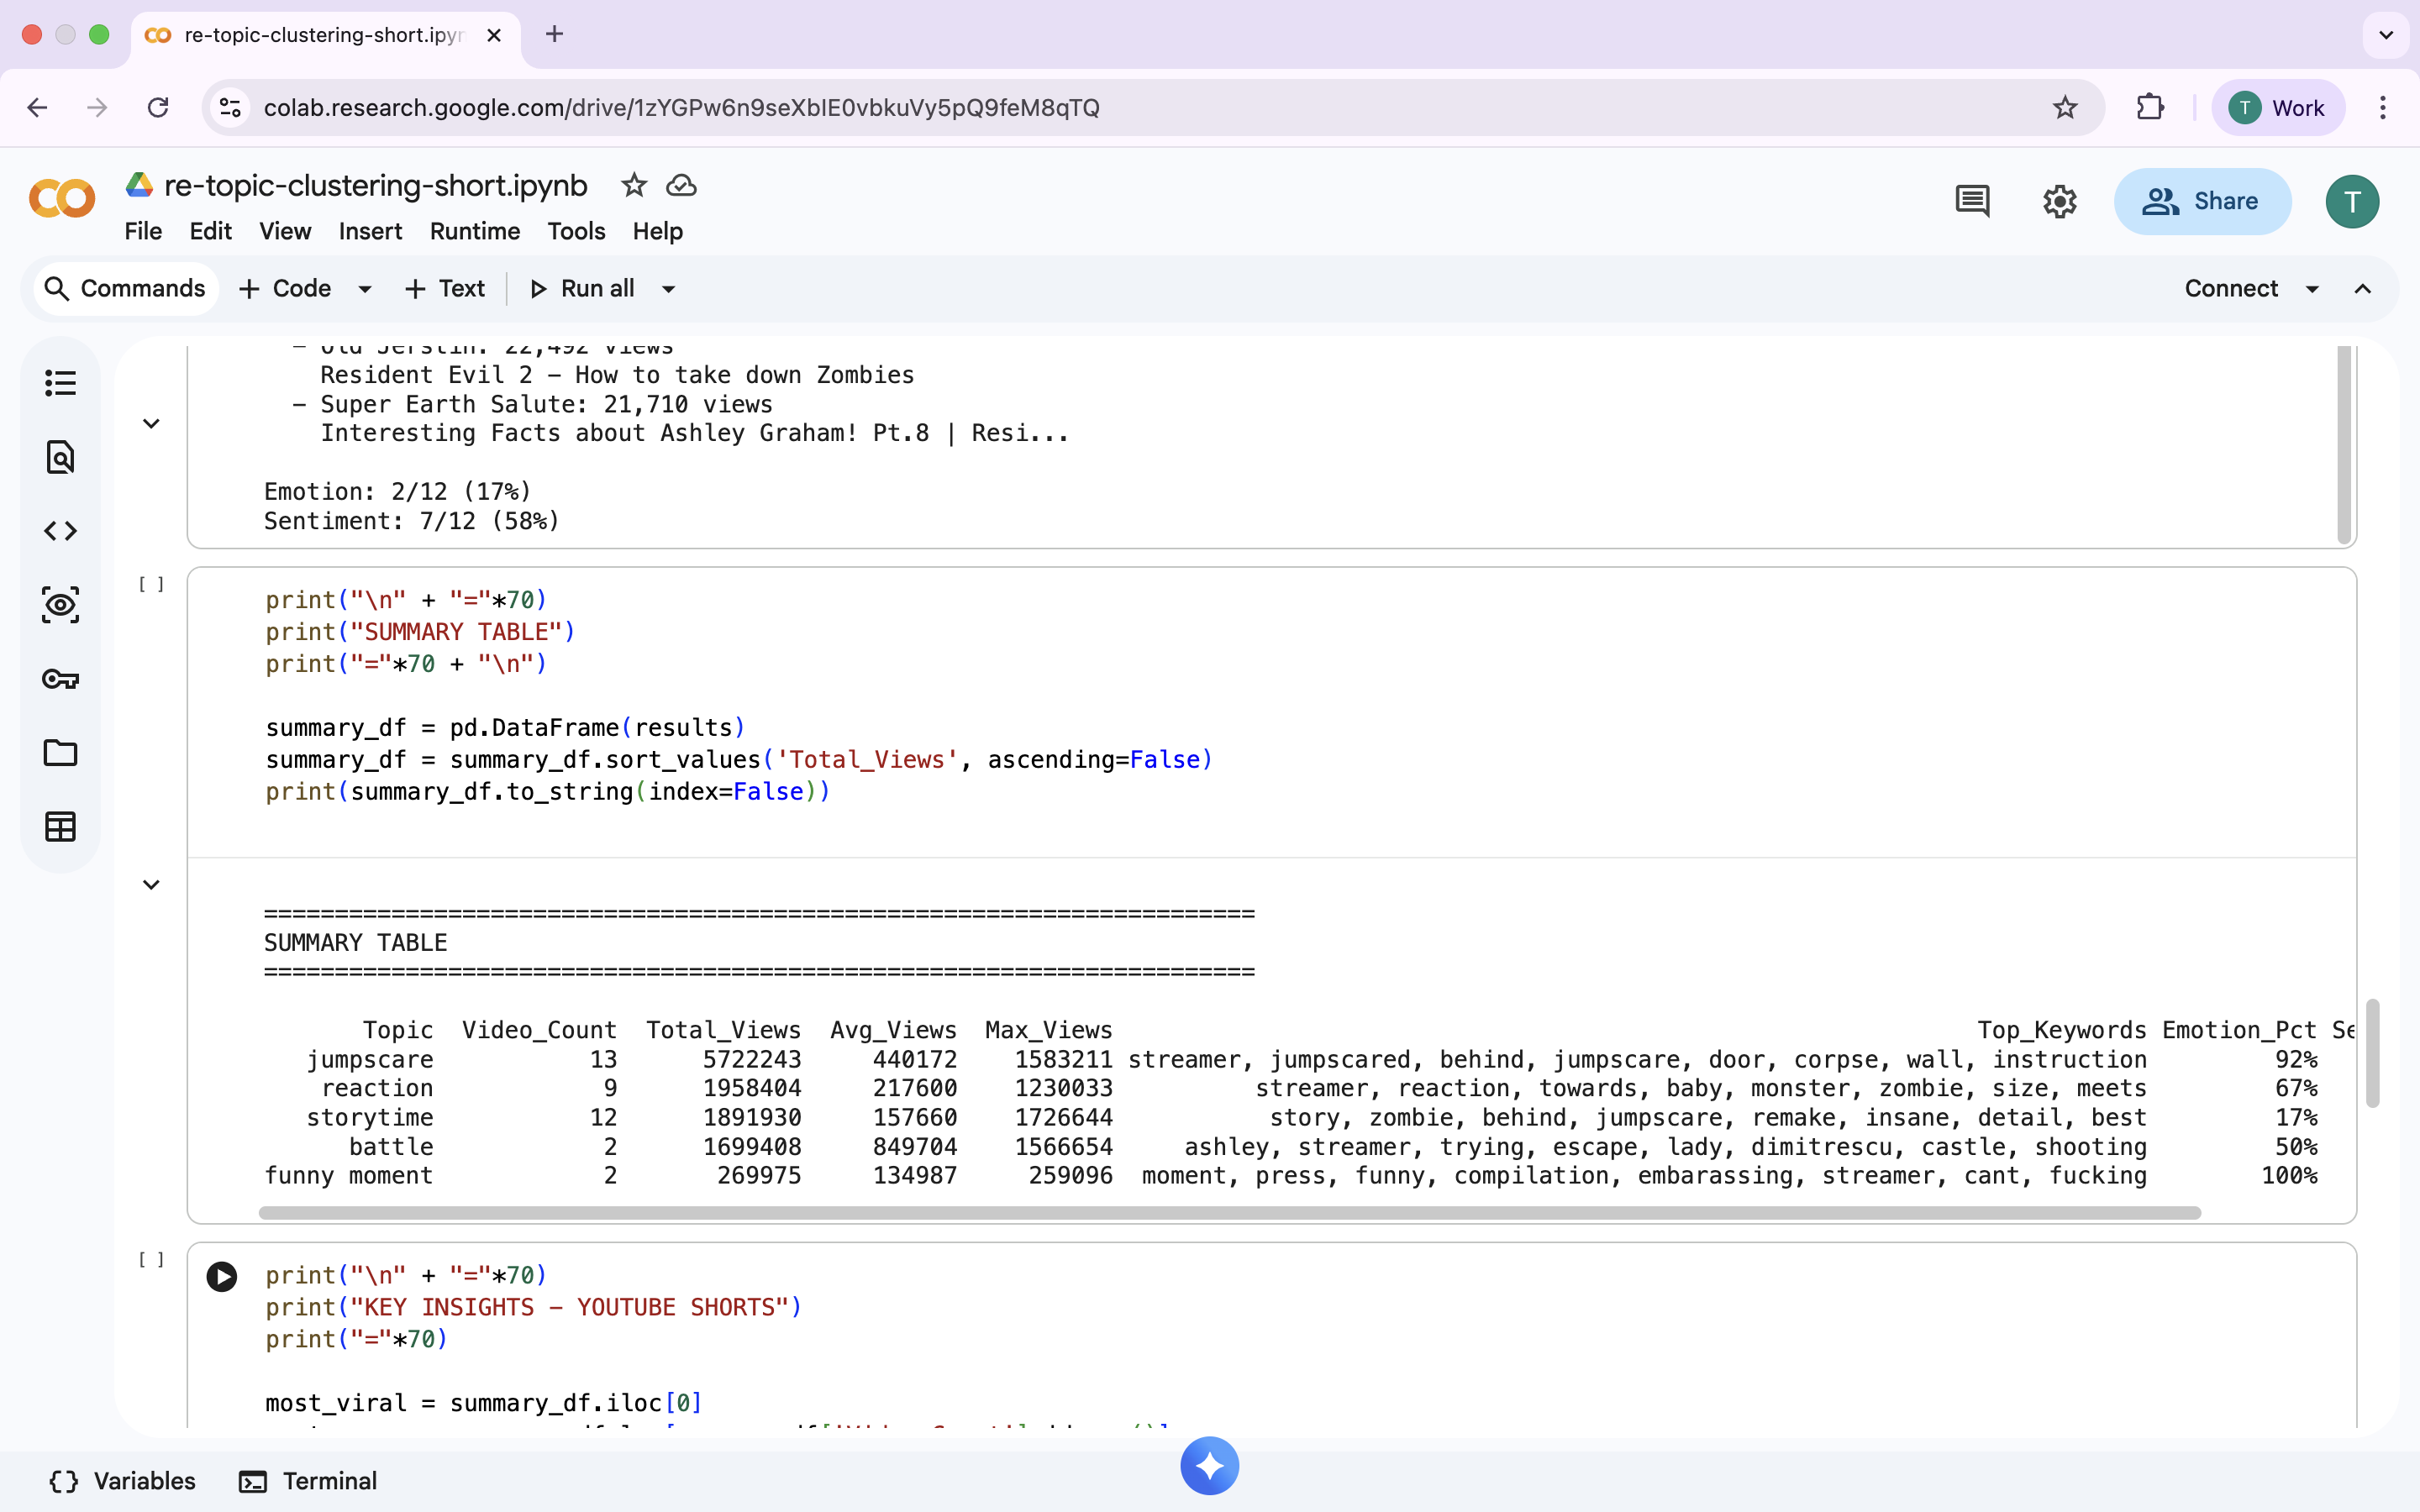This screenshot has width=2420, height=1512.
Task: Collapse the Summary Table output chevron
Action: click(151, 885)
